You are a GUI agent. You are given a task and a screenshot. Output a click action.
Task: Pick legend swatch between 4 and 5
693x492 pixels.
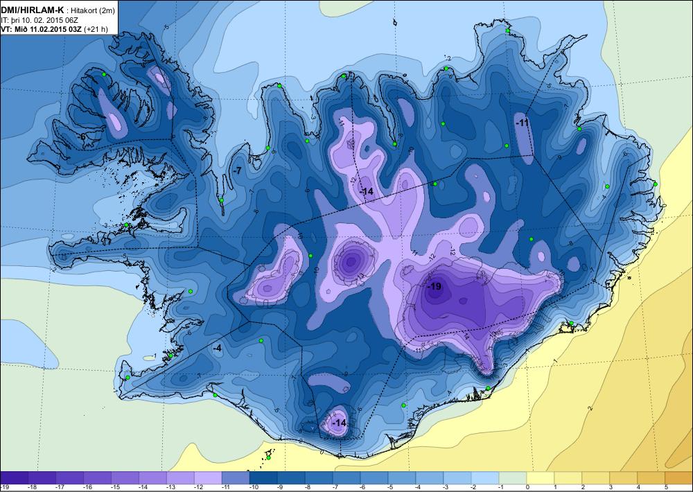650,477
